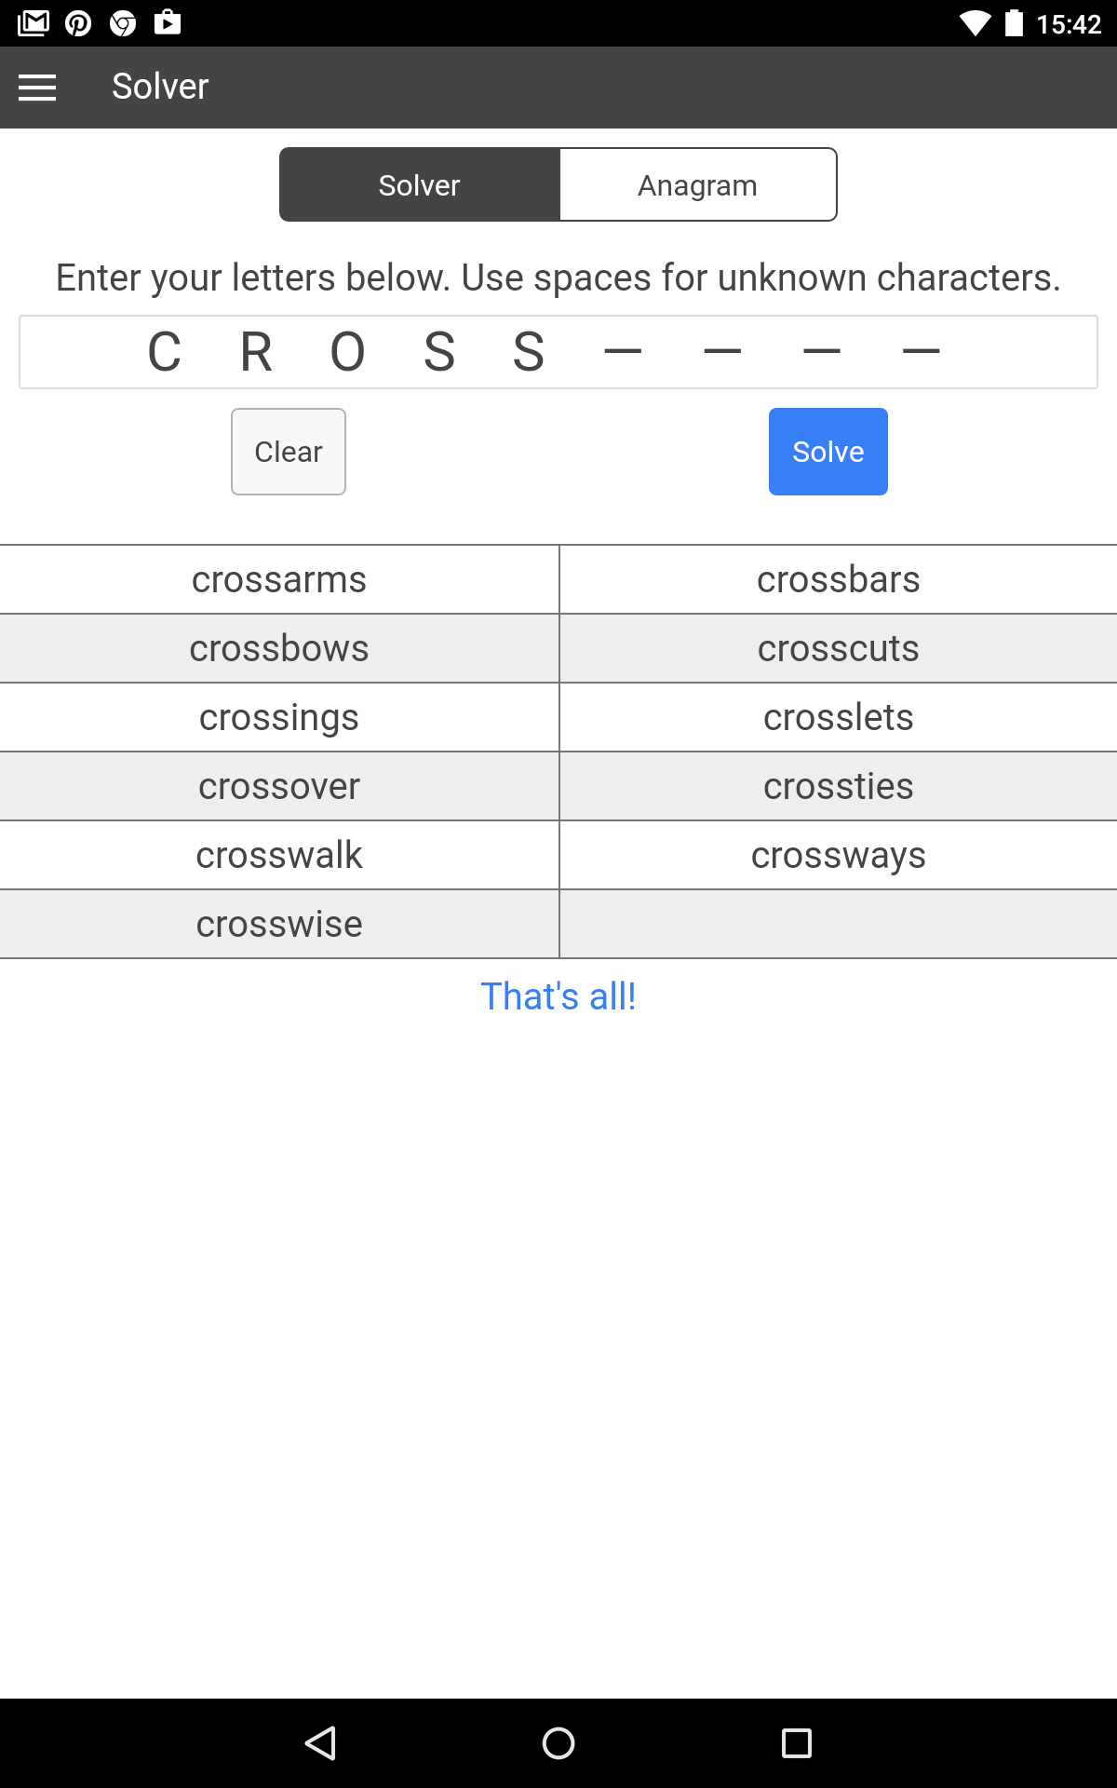Select the word crossbars

[x=838, y=579]
